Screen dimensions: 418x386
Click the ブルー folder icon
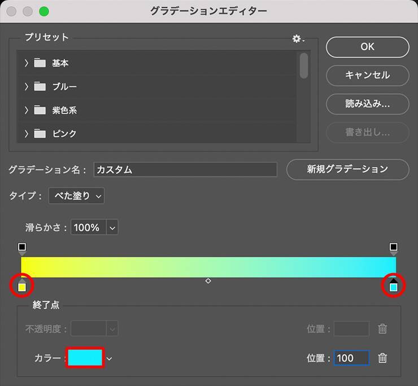(40, 86)
